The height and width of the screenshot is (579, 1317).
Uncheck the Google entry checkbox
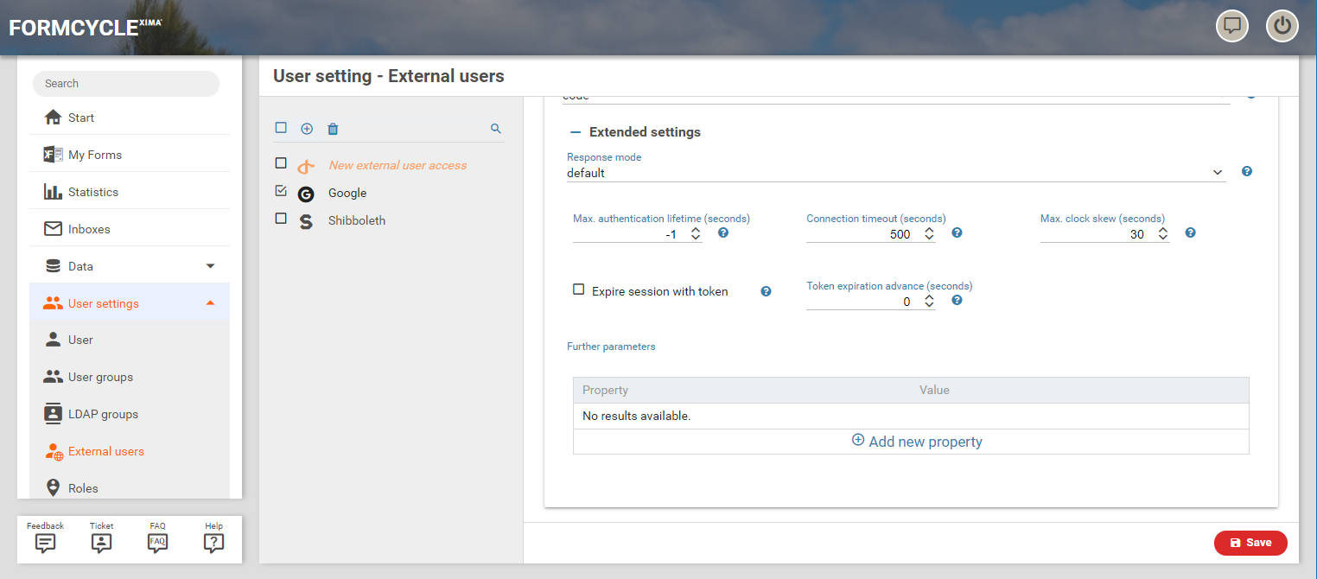click(x=281, y=191)
